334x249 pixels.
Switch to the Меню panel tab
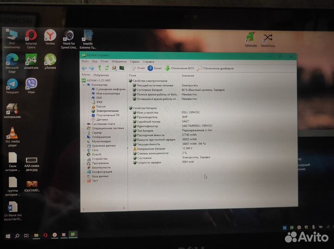86,75
